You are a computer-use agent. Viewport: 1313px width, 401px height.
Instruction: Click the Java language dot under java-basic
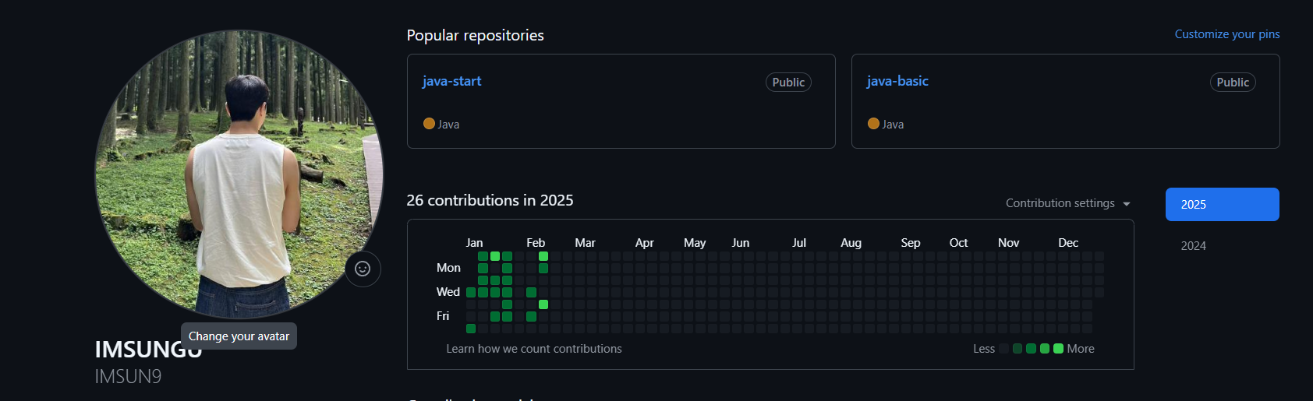pyautogui.click(x=873, y=123)
